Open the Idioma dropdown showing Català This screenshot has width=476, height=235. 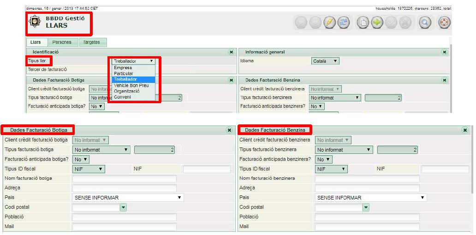326,61
